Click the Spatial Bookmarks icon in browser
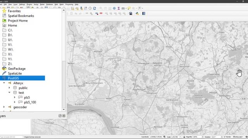248x139 pixels. tap(4, 16)
